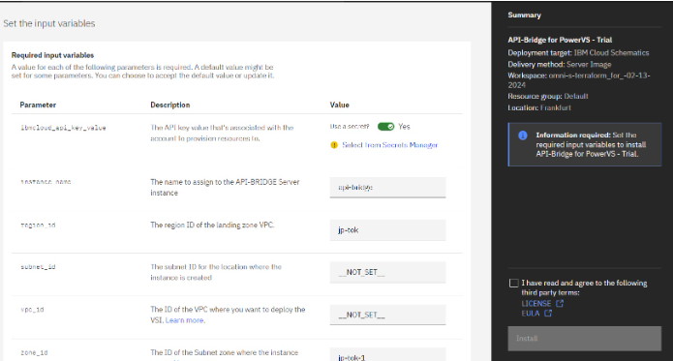Click the Information required notice text

(x=591, y=144)
